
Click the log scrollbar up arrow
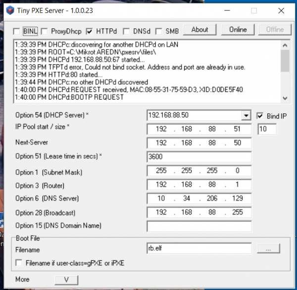pyautogui.click(x=285, y=45)
